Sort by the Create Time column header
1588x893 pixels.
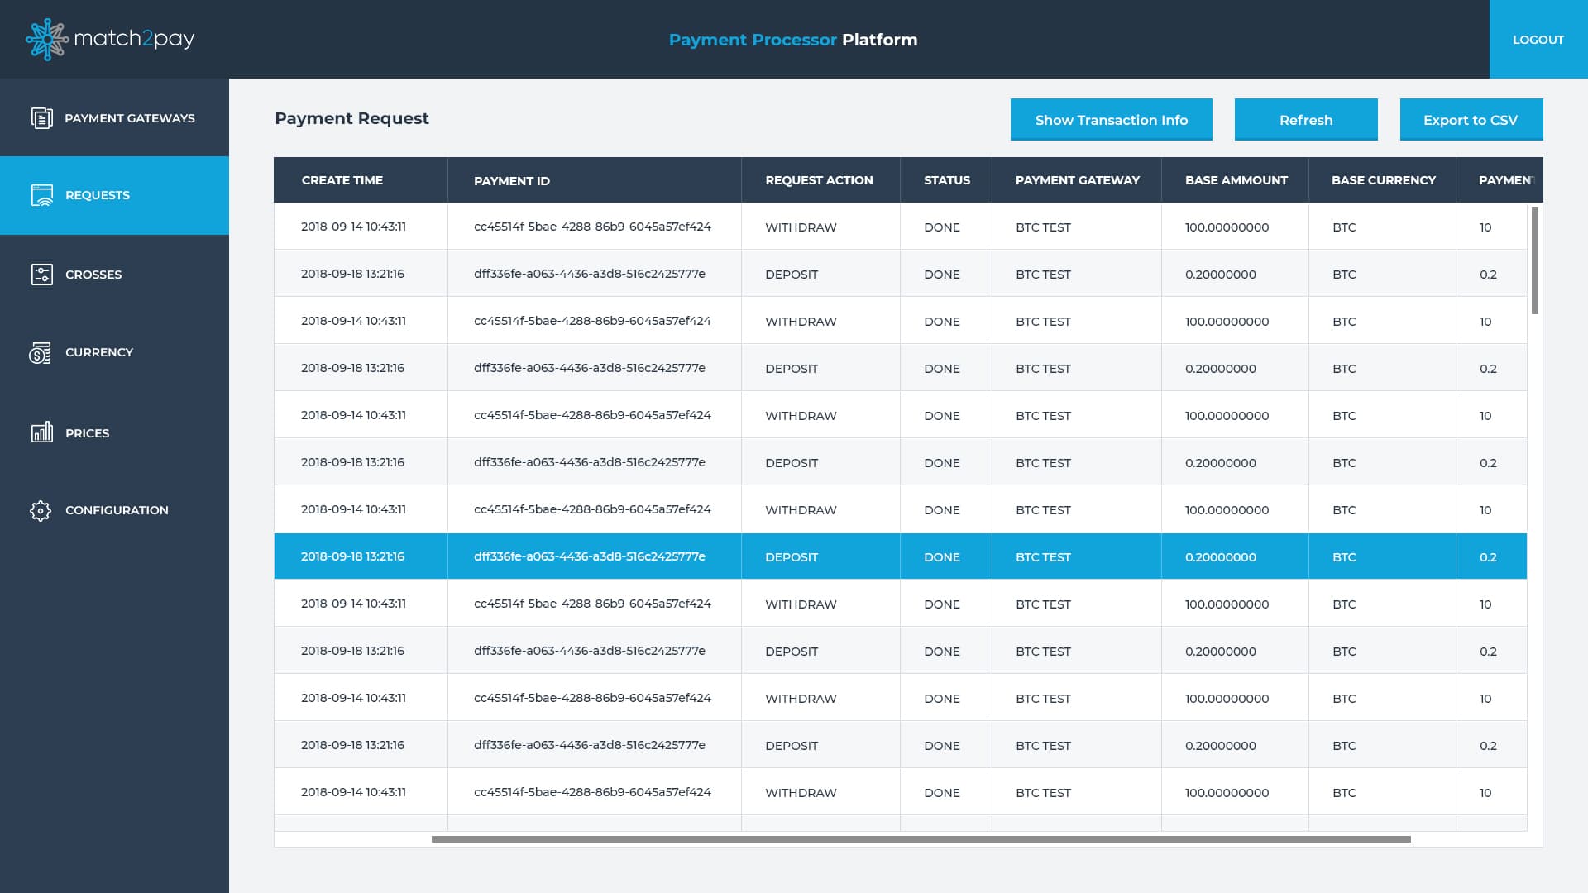click(x=342, y=180)
